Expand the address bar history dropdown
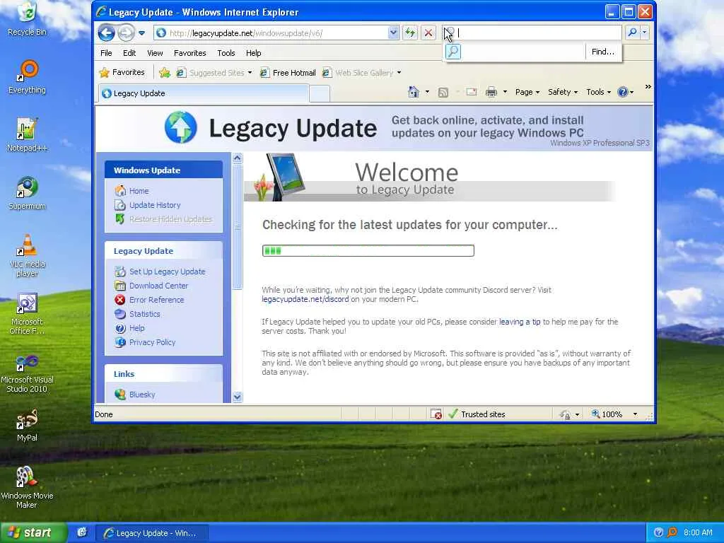This screenshot has width=724, height=543. tap(393, 33)
